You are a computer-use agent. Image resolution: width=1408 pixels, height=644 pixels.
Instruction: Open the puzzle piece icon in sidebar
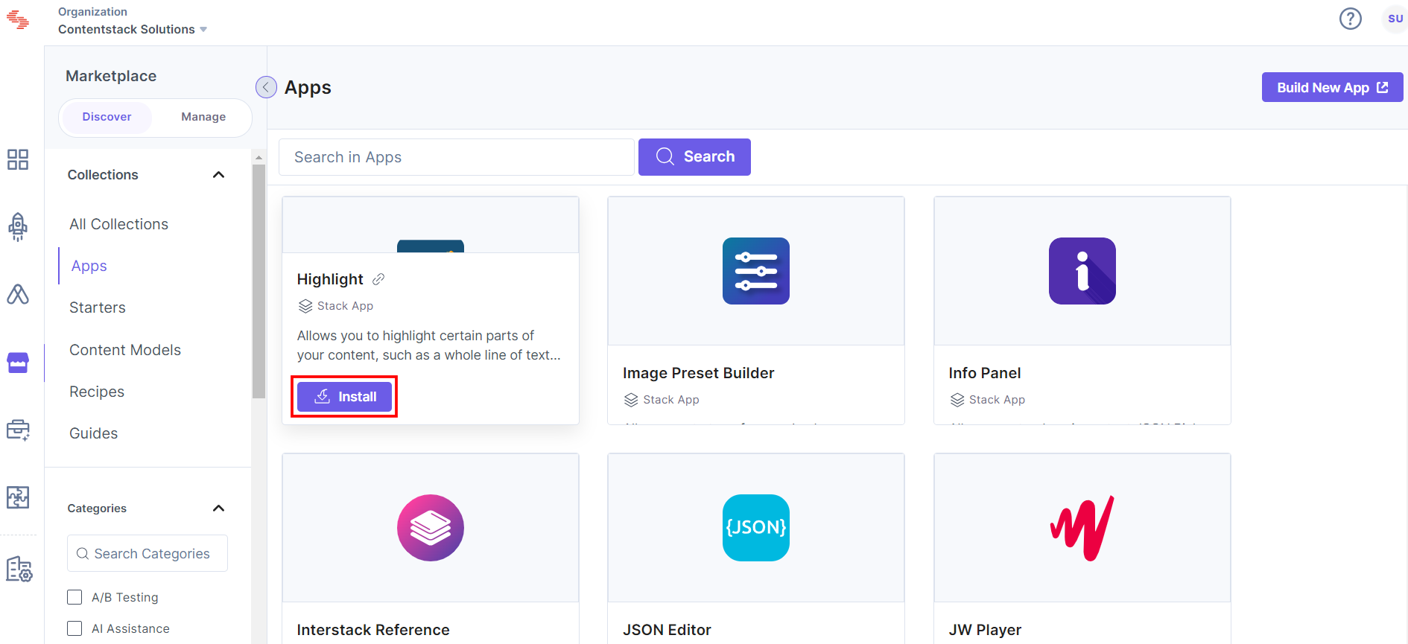18,497
